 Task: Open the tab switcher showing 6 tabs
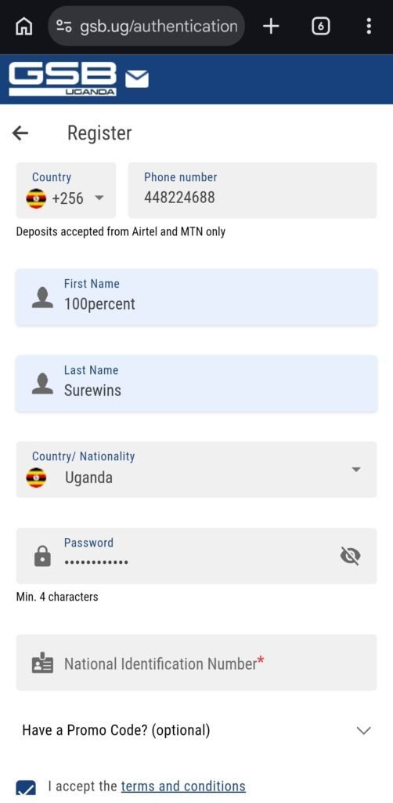[x=320, y=26]
